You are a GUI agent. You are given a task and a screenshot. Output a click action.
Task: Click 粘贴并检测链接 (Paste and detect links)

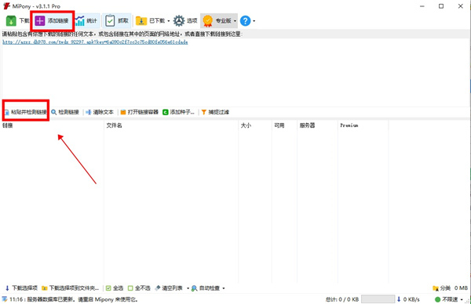pyautogui.click(x=26, y=112)
